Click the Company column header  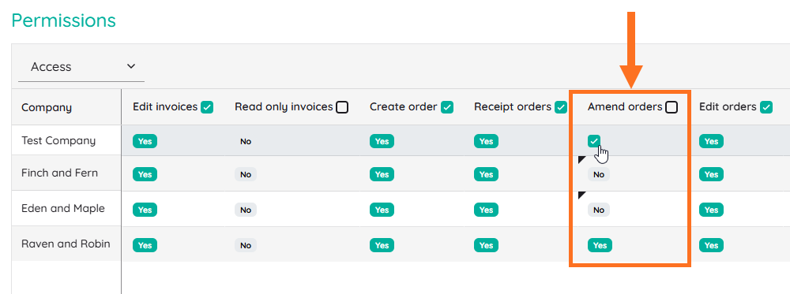coord(47,107)
